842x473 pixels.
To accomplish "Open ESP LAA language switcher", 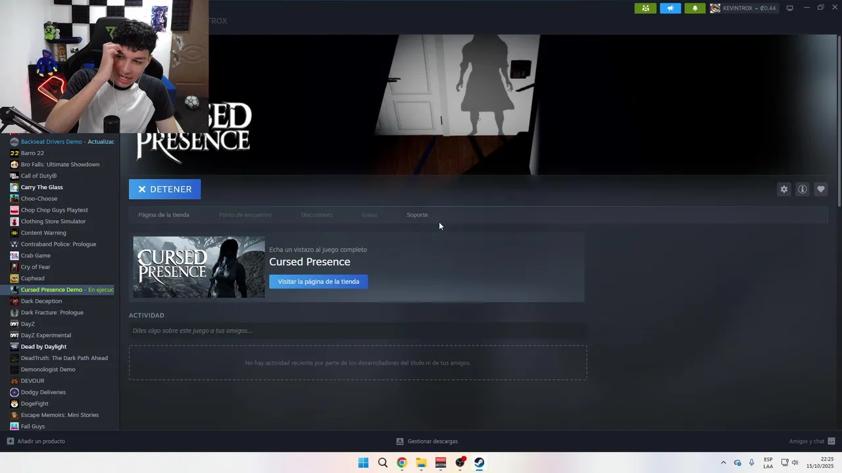I will point(768,462).
